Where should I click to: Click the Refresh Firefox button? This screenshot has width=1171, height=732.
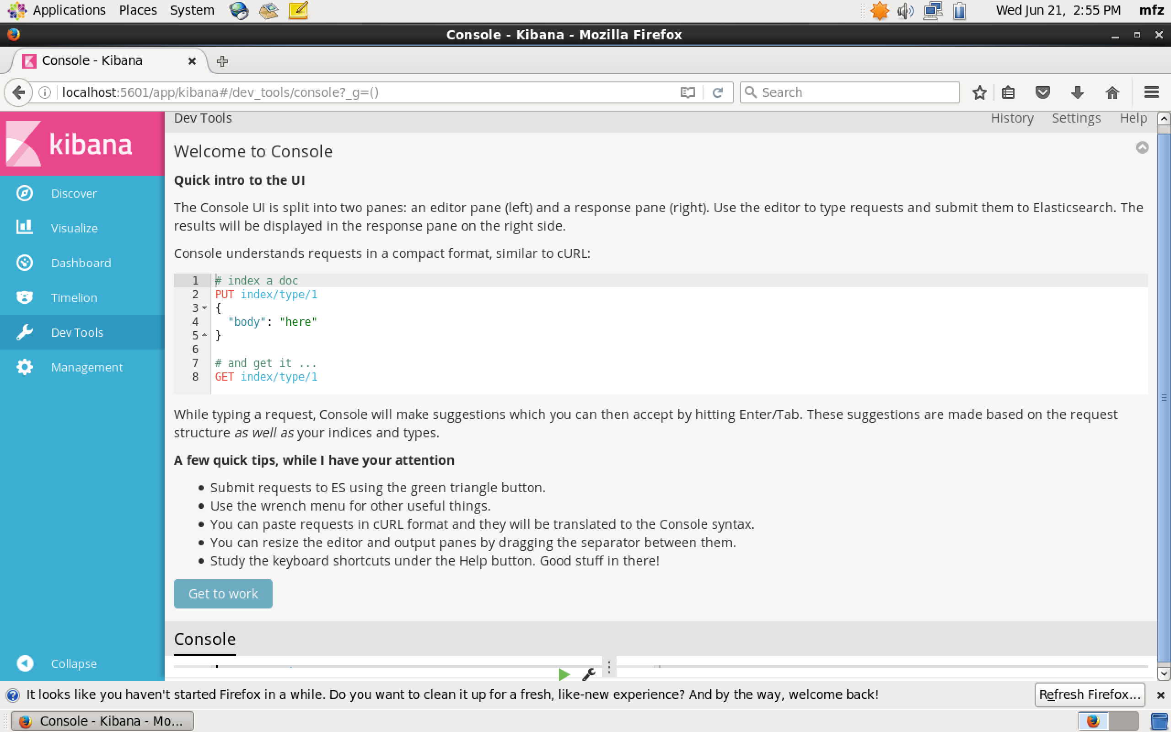pos(1090,695)
